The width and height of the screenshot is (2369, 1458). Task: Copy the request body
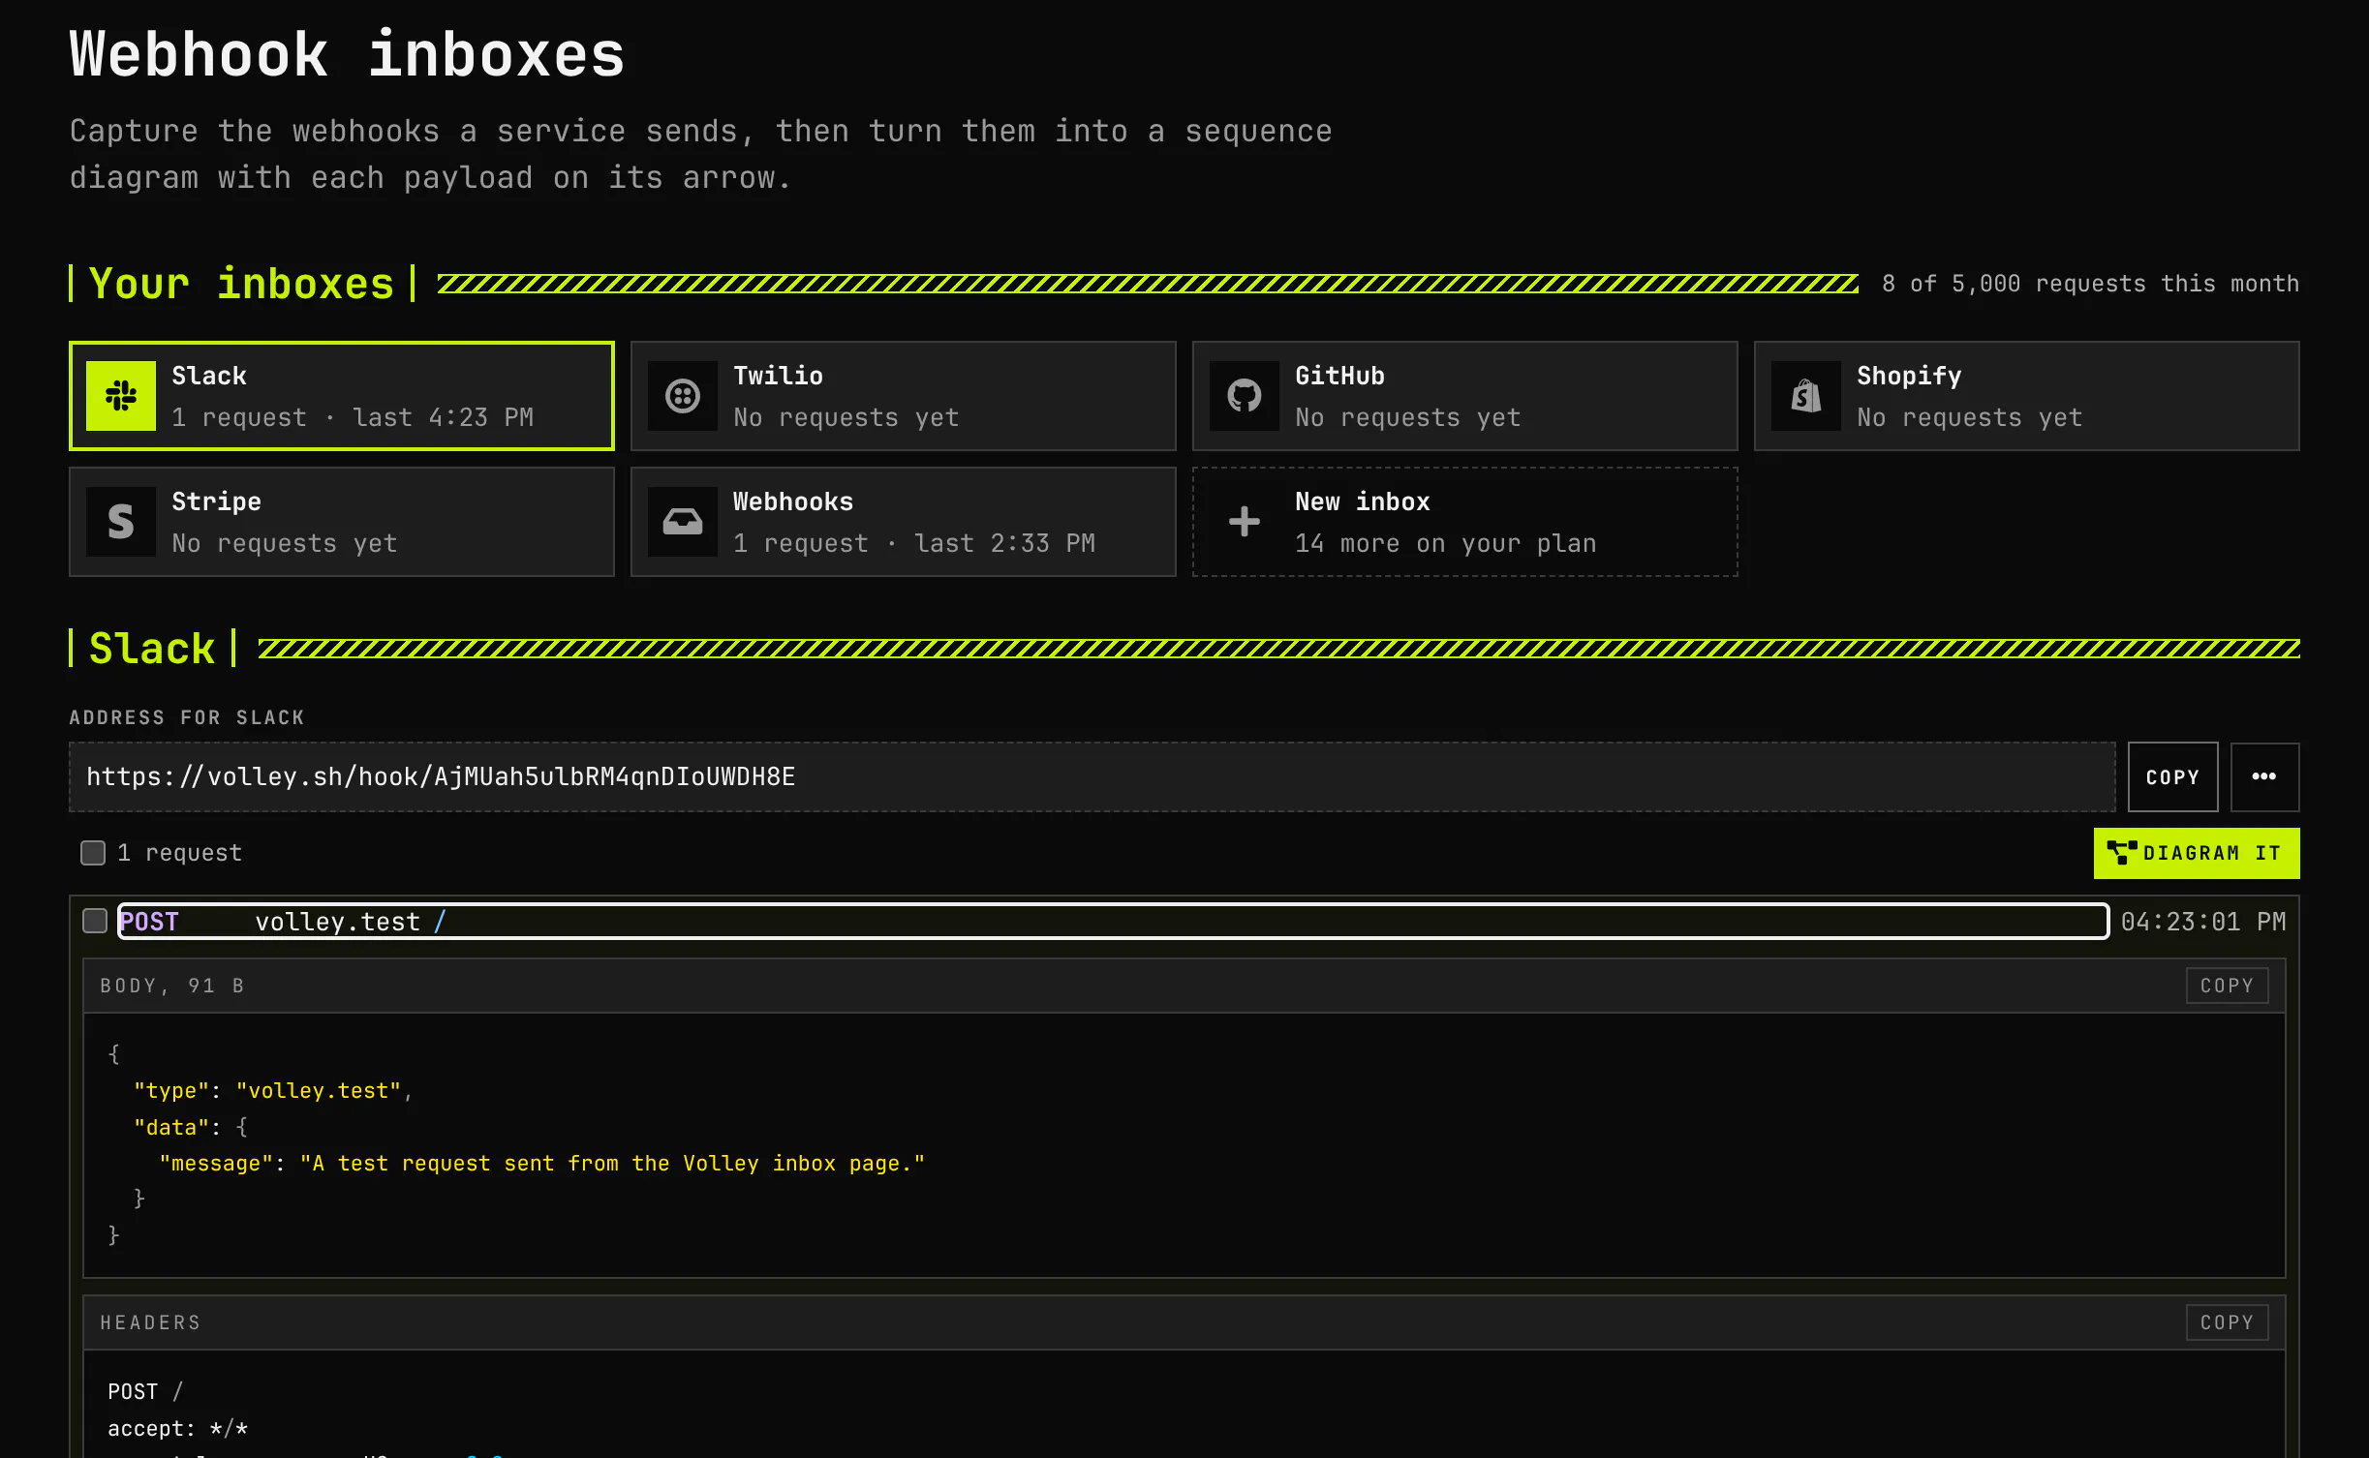click(2227, 986)
